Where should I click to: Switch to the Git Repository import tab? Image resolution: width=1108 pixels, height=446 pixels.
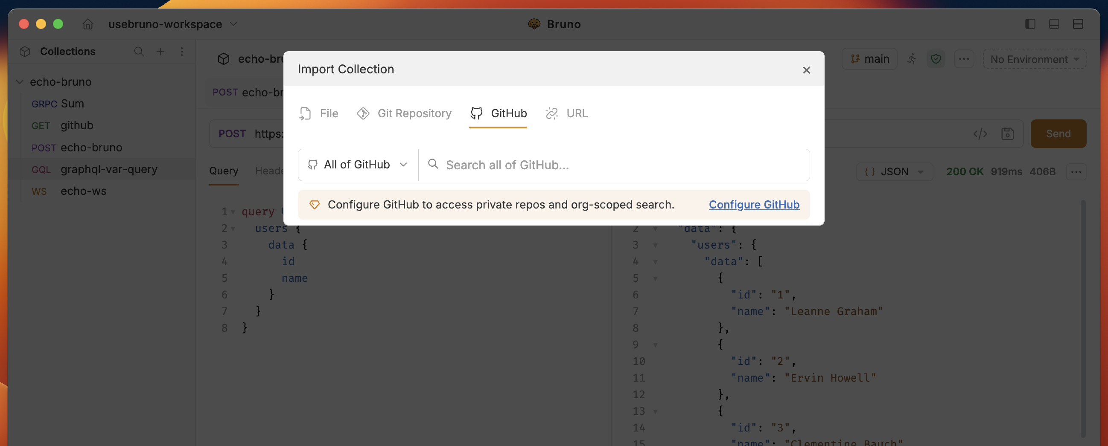coord(404,113)
